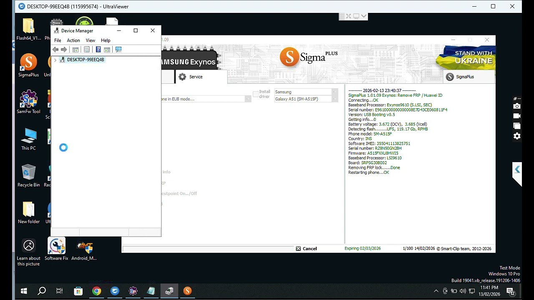Click Learn about this picture icon
Screen dimensions: 534x300
[28, 252]
